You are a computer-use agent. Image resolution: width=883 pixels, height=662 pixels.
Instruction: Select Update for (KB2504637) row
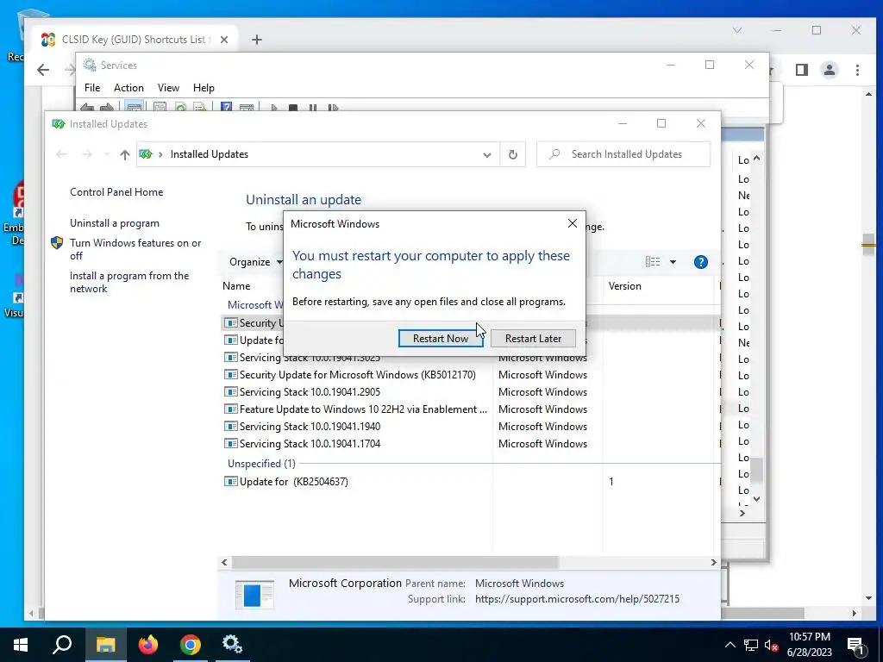tap(293, 481)
